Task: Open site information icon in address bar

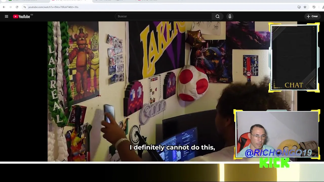Action: [25, 7]
